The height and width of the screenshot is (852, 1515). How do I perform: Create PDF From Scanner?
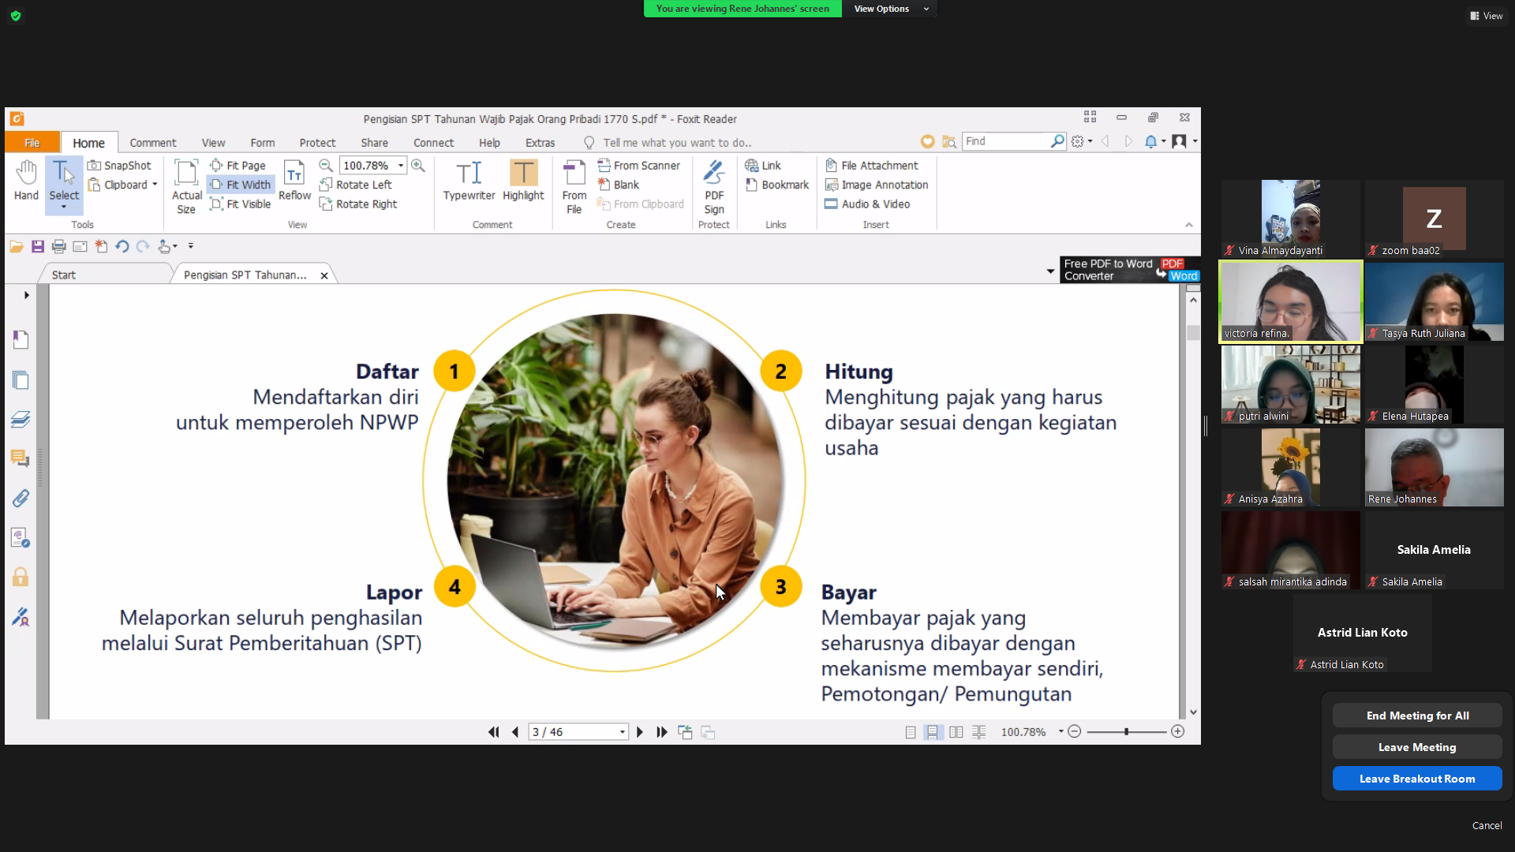pos(639,166)
